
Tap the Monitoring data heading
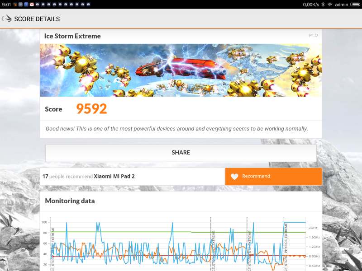tap(70, 201)
